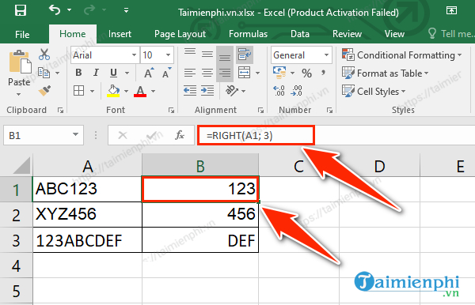Center the text horizontally
Image resolution: width=475 pixels, height=305 pixels.
(207, 73)
